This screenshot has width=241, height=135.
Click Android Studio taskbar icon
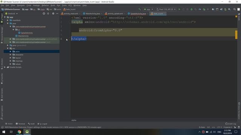27,132
